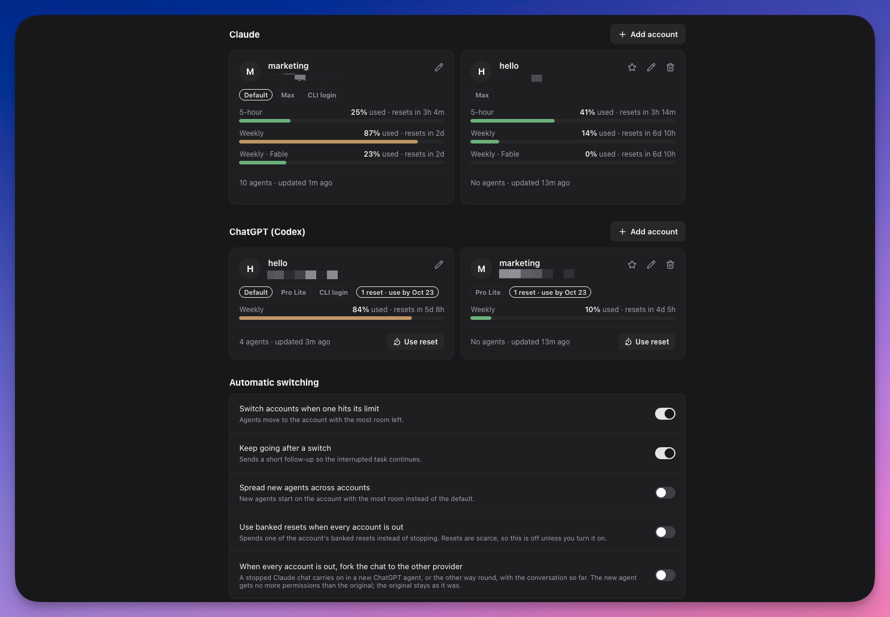
Task: Add a new Claude account
Action: [x=647, y=34]
